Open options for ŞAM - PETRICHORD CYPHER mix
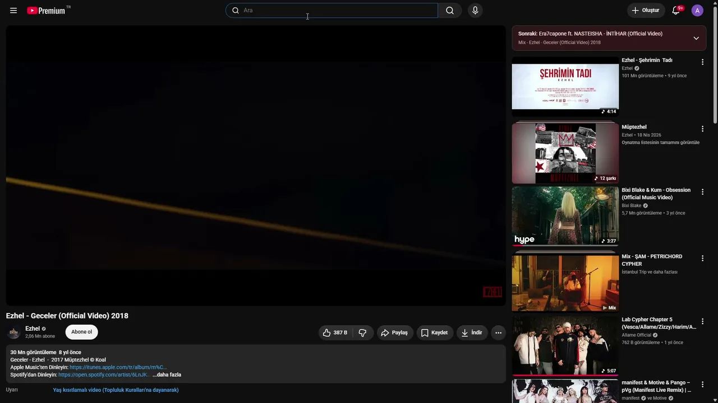The width and height of the screenshot is (718, 403). point(702,258)
